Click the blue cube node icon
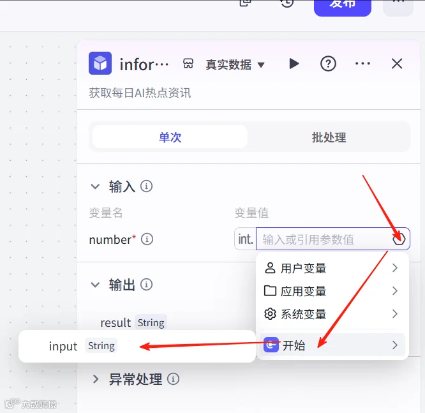This screenshot has height=413, width=425. click(100, 63)
